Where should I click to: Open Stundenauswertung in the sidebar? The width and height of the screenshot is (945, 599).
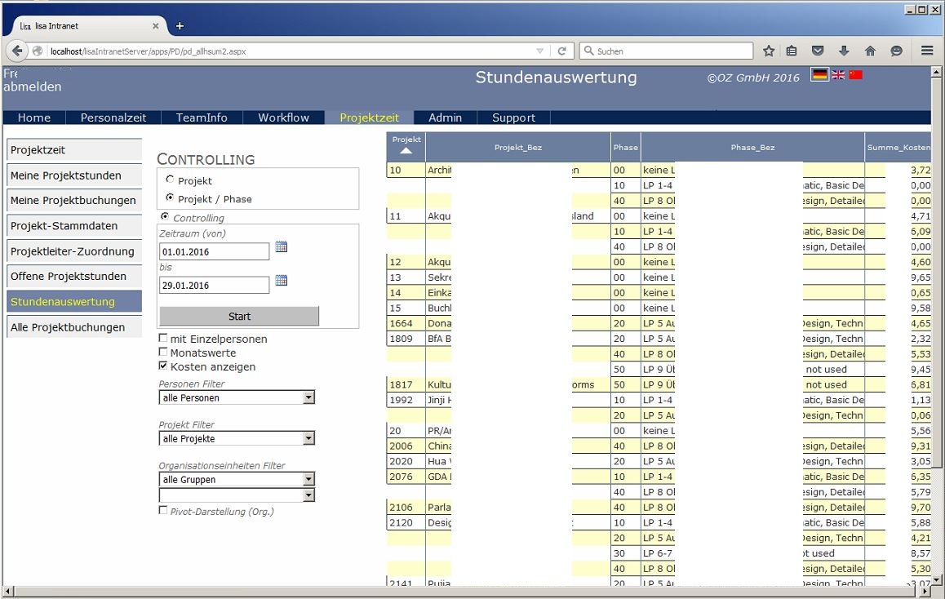[74, 301]
